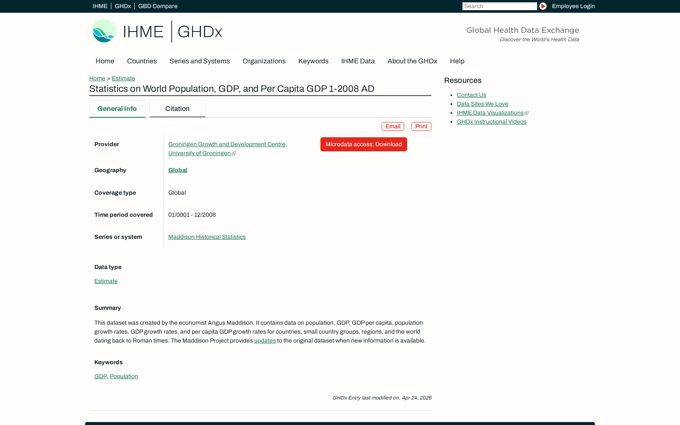Focus the Search input field
Viewport: 680px width, 425px height.
pos(500,6)
